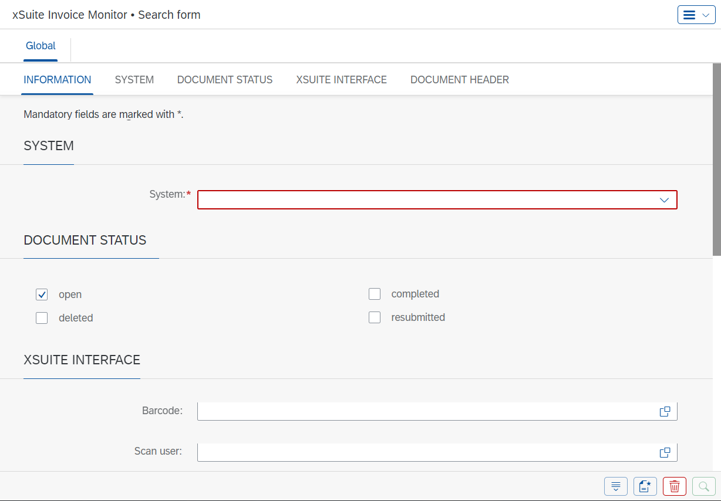Check the resubmitted status checkbox
This screenshot has height=501, width=721.
tap(375, 317)
